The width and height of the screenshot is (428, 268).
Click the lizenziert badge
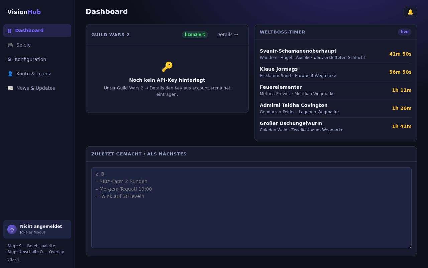[195, 35]
